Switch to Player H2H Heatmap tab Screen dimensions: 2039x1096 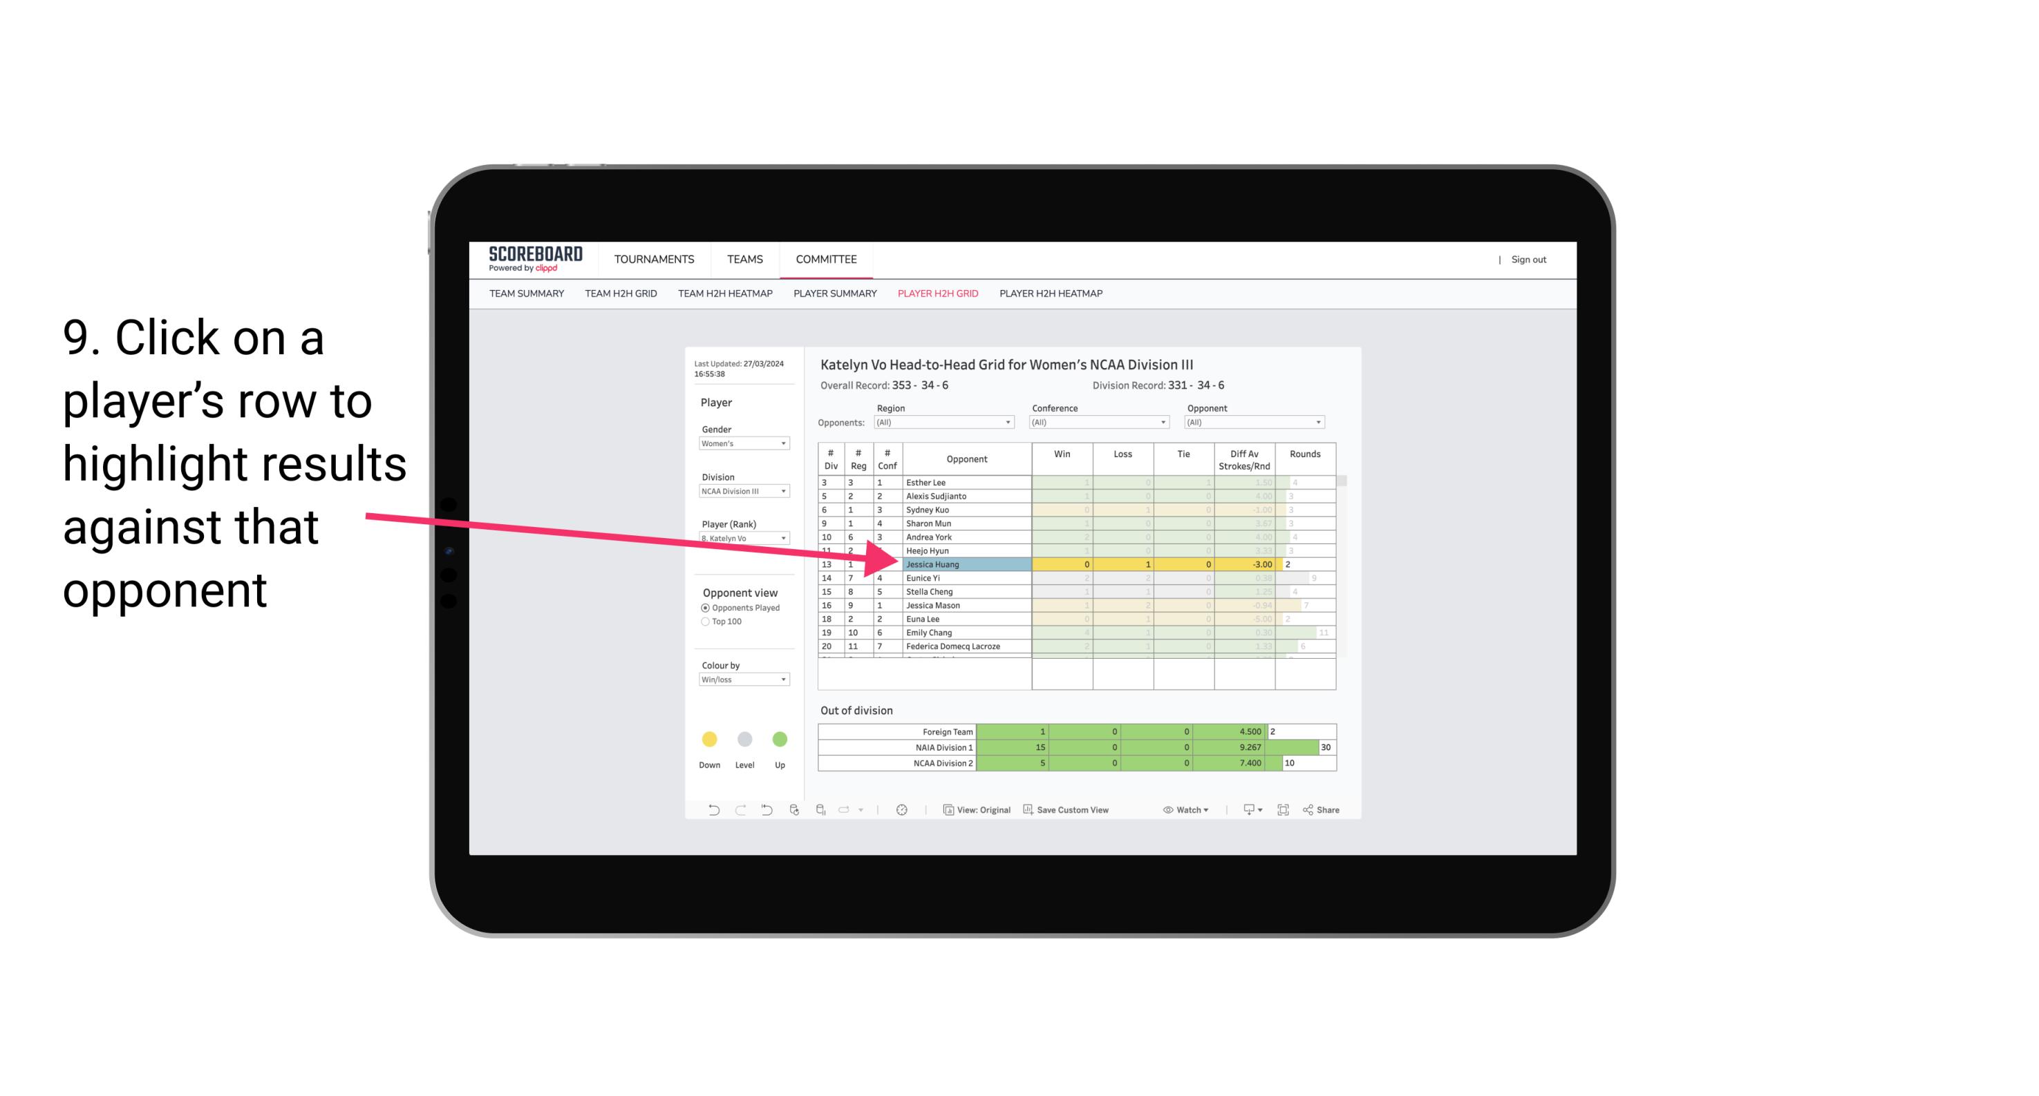[x=1051, y=296]
